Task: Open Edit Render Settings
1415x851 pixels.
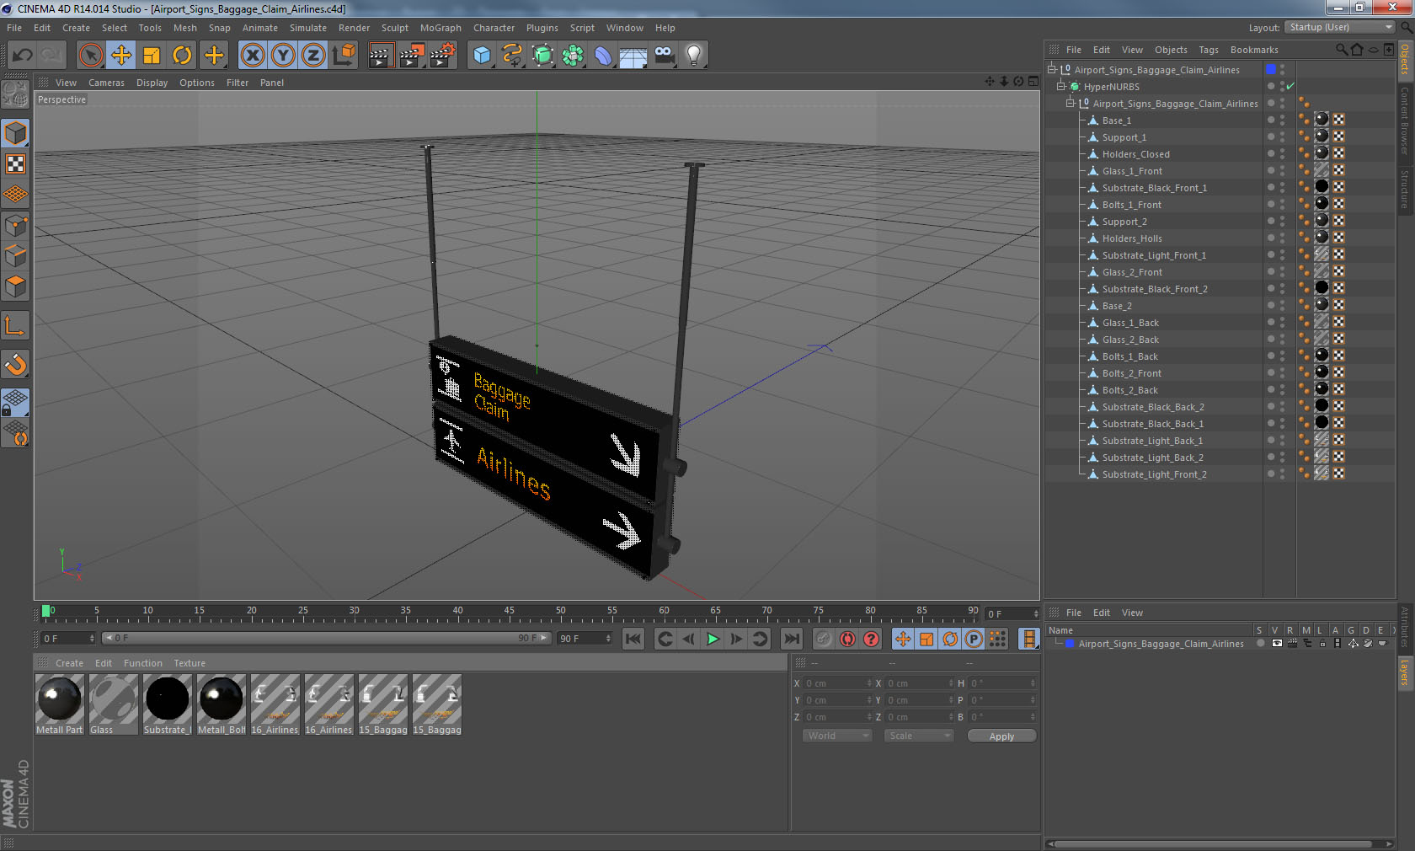Action: (443, 56)
